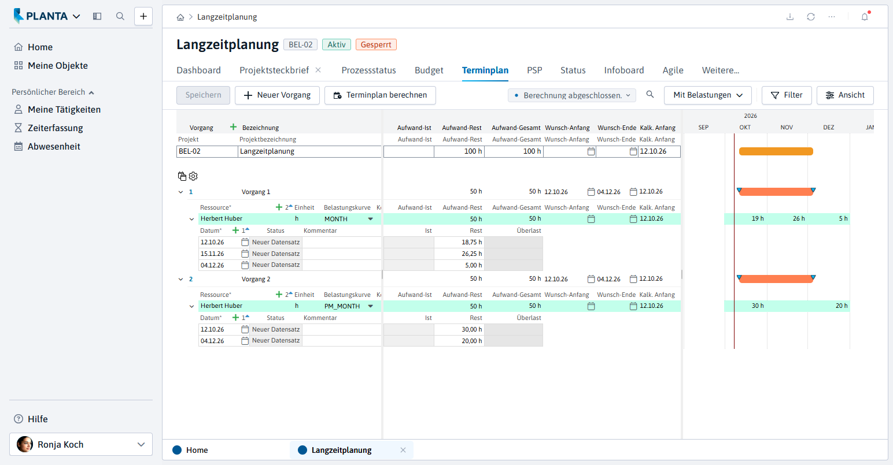Toggle the sidebar panel icon
Viewport: 893px width, 465px height.
click(x=97, y=16)
